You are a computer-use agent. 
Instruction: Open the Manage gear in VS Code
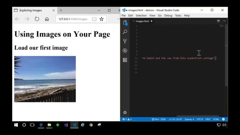pos(125,112)
